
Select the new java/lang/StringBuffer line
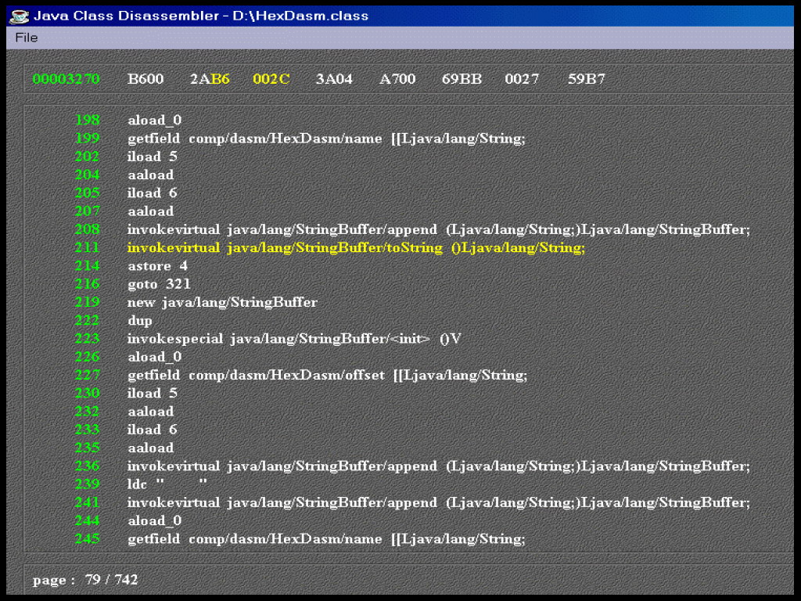(x=222, y=302)
